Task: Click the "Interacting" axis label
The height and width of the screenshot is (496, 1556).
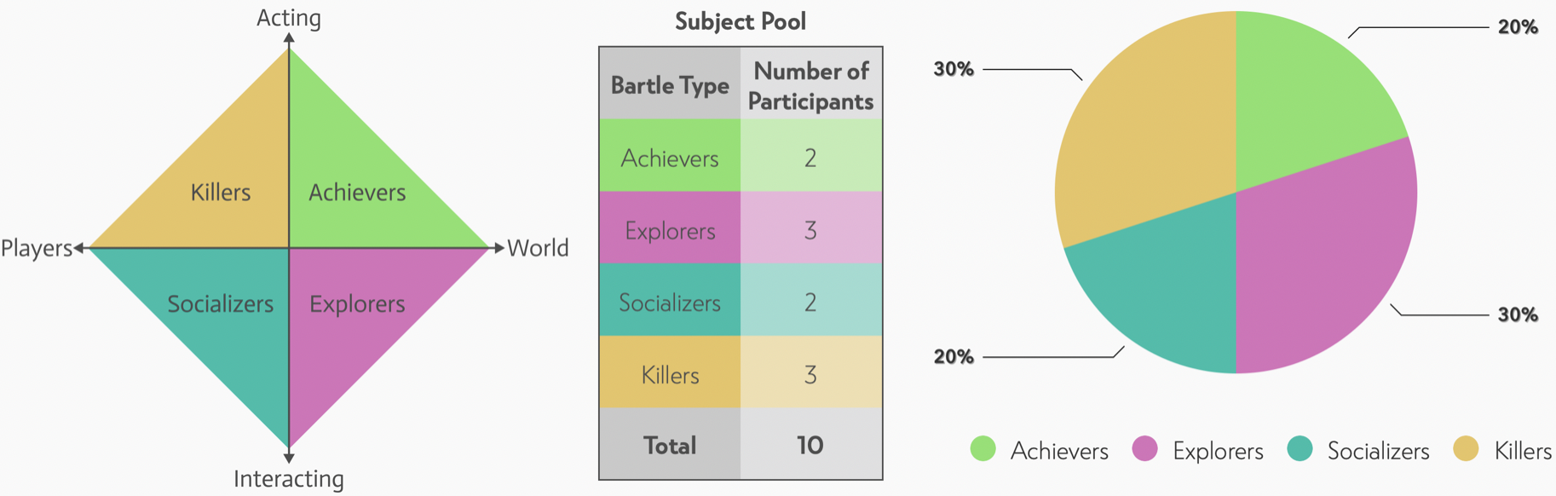Action: (x=289, y=479)
